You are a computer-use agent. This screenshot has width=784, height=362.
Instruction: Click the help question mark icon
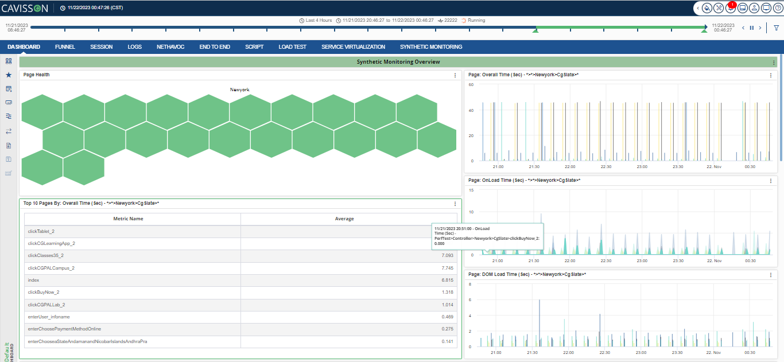pos(777,8)
